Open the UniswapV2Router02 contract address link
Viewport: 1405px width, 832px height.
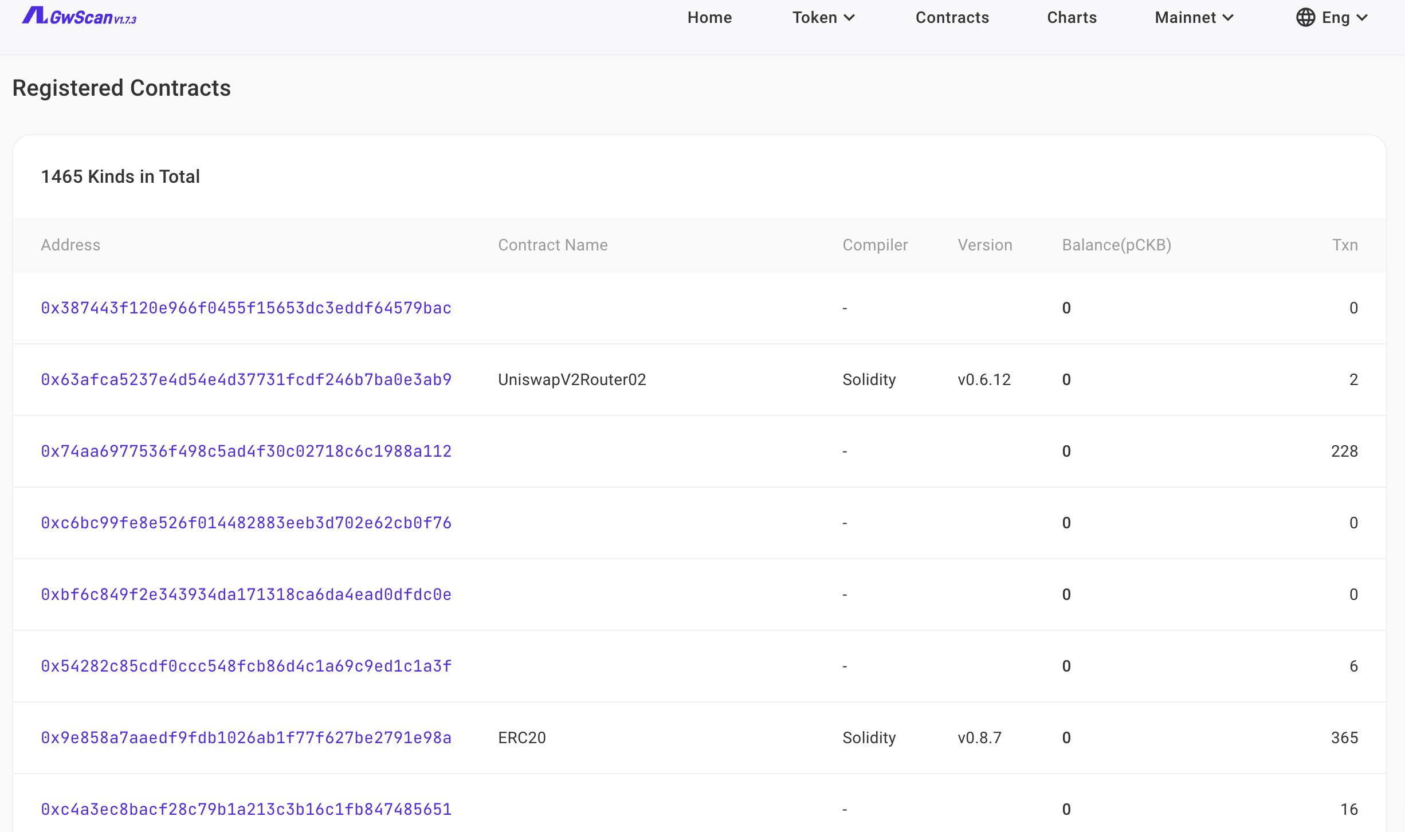click(x=245, y=379)
